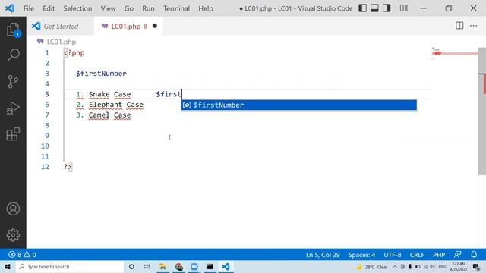
Task: Open the View menu
Action: point(108,8)
